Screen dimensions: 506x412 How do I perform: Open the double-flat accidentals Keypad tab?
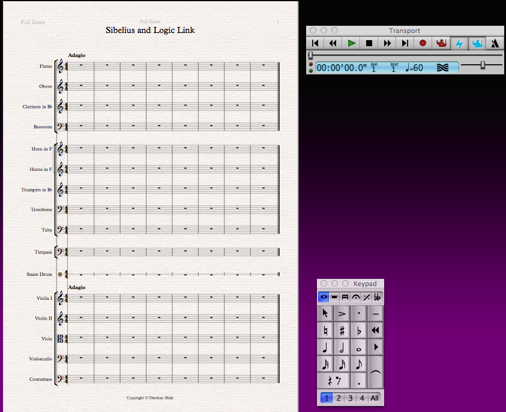377,297
